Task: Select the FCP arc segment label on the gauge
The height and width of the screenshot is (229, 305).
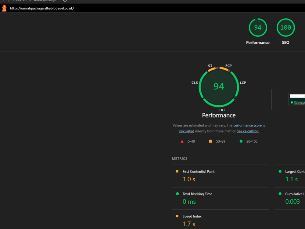Action: click(x=228, y=66)
